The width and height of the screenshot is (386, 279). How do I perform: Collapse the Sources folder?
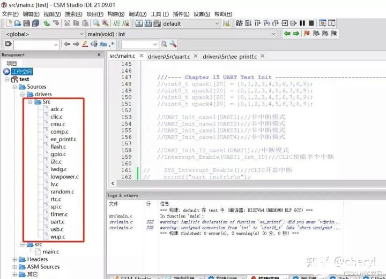[15, 87]
